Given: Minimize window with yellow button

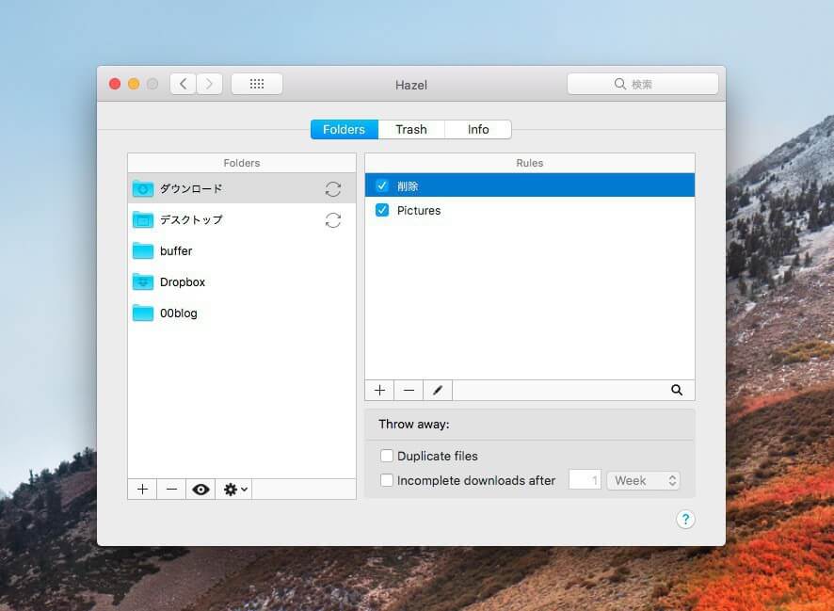Looking at the screenshot, I should pos(134,84).
